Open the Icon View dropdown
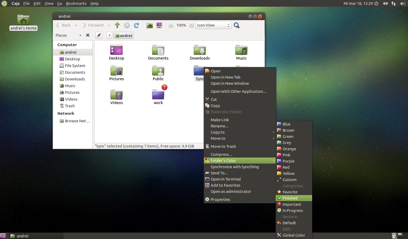The image size is (408, 239). 213,25
